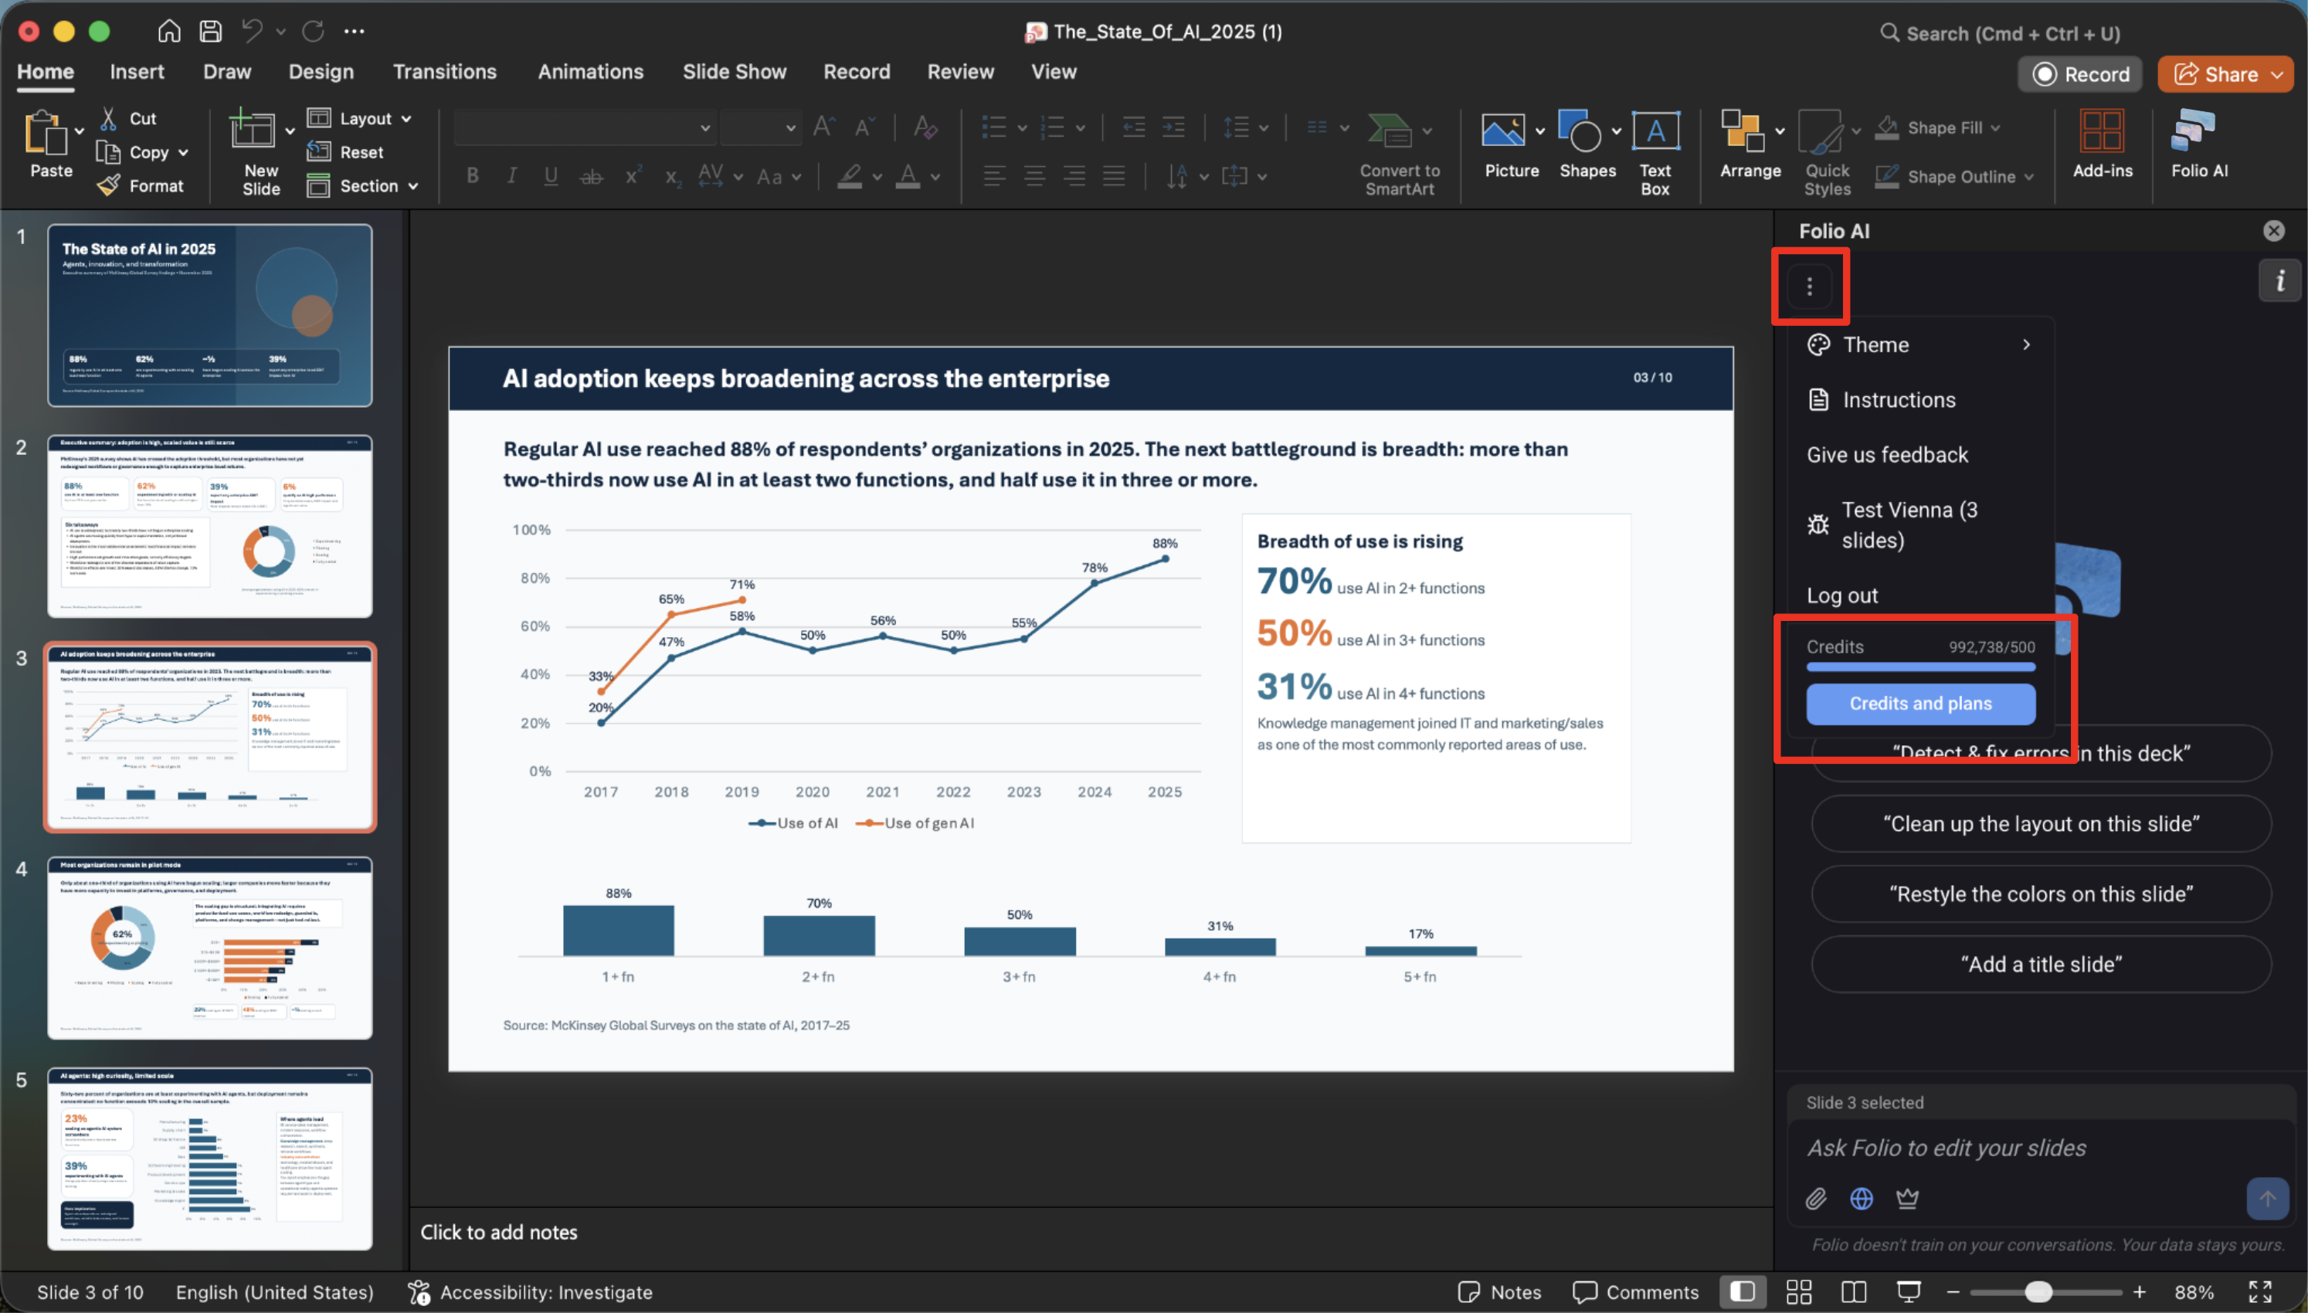Screen dimensions: 2308x1313
Task: Click the crown icon in chat box
Action: (x=1908, y=1199)
